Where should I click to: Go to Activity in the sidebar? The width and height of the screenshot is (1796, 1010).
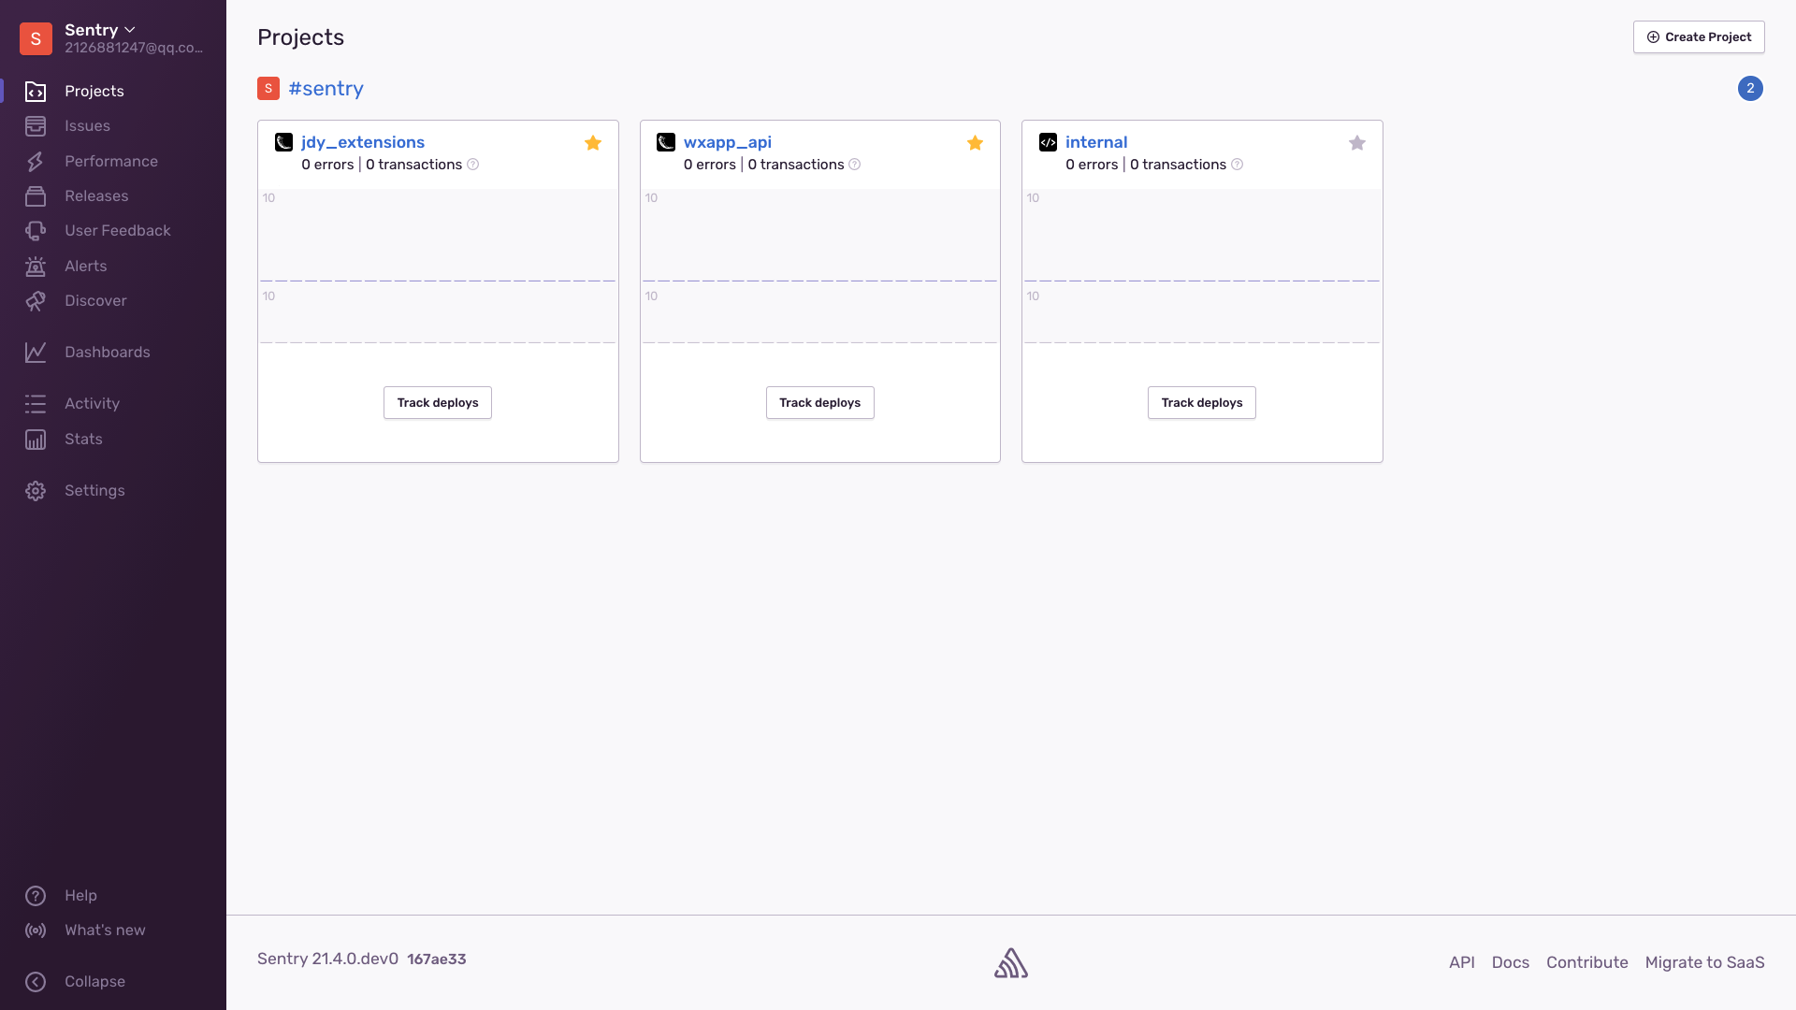click(92, 404)
